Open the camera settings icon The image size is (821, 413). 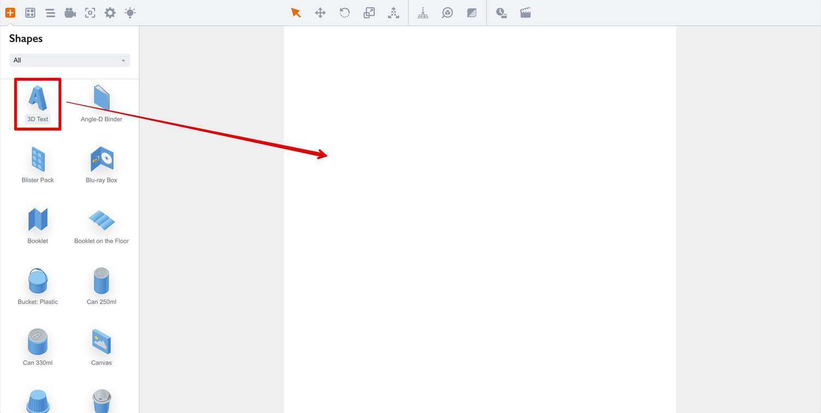(70, 13)
